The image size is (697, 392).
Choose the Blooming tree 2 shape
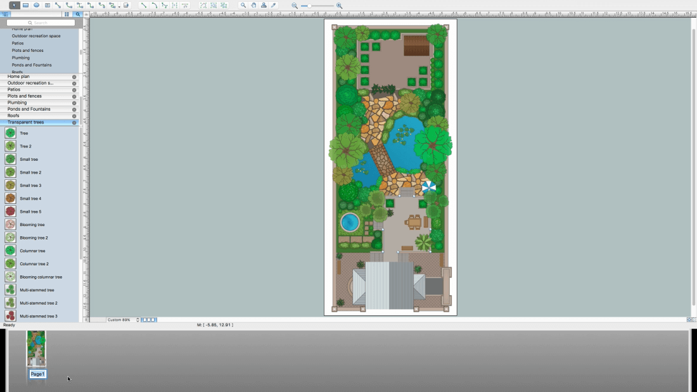(x=34, y=238)
